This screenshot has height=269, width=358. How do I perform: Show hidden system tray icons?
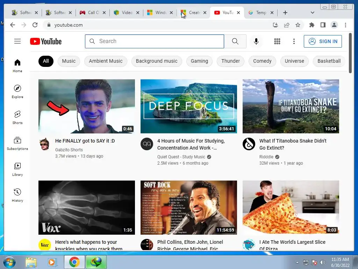point(297,262)
